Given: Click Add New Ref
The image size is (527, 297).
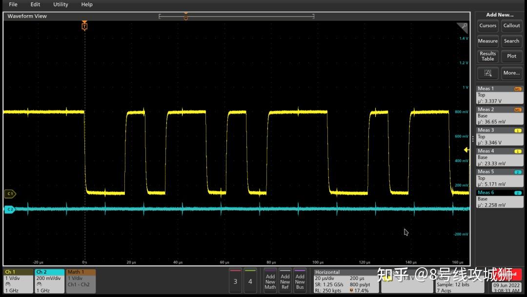Looking at the screenshot, I should click(285, 280).
